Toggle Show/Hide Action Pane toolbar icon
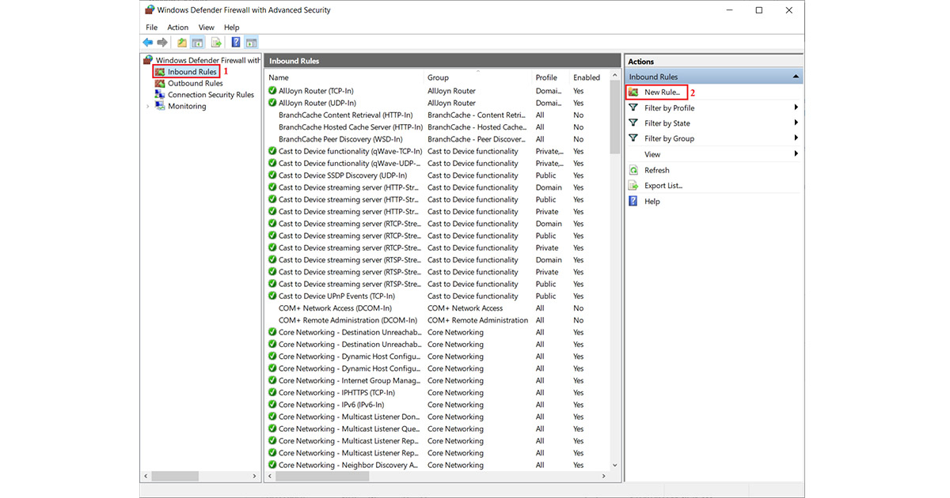This screenshot has height=498, width=950. [251, 43]
